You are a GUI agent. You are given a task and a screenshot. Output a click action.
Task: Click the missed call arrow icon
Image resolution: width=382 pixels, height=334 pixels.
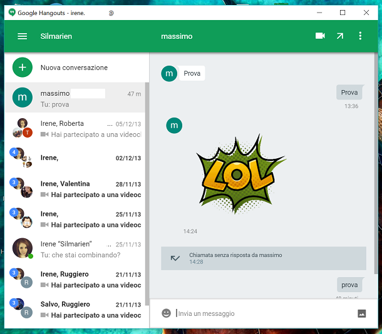pyautogui.click(x=175, y=258)
